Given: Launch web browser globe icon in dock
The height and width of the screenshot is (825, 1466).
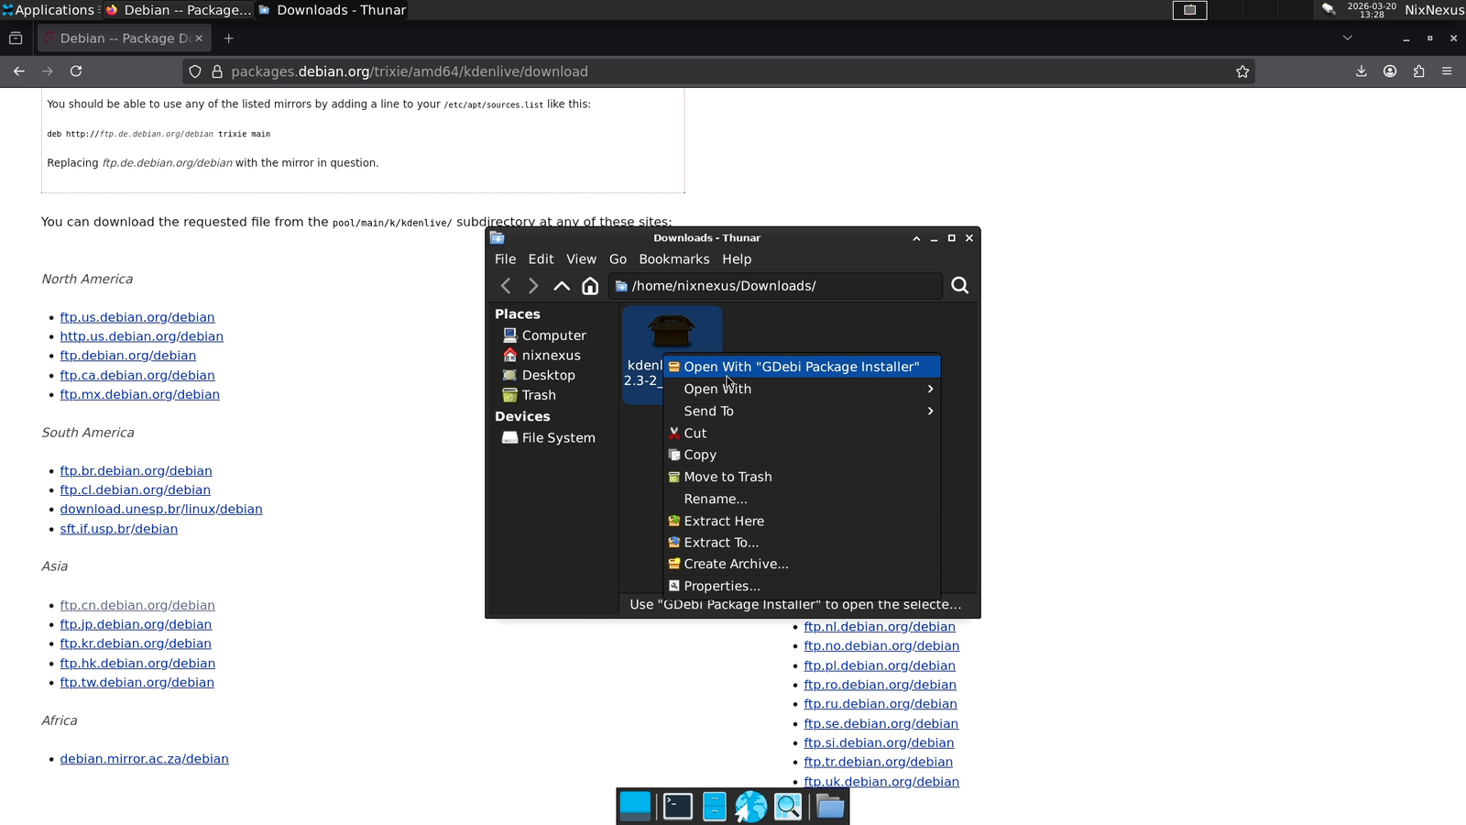Looking at the screenshot, I should tap(750, 807).
